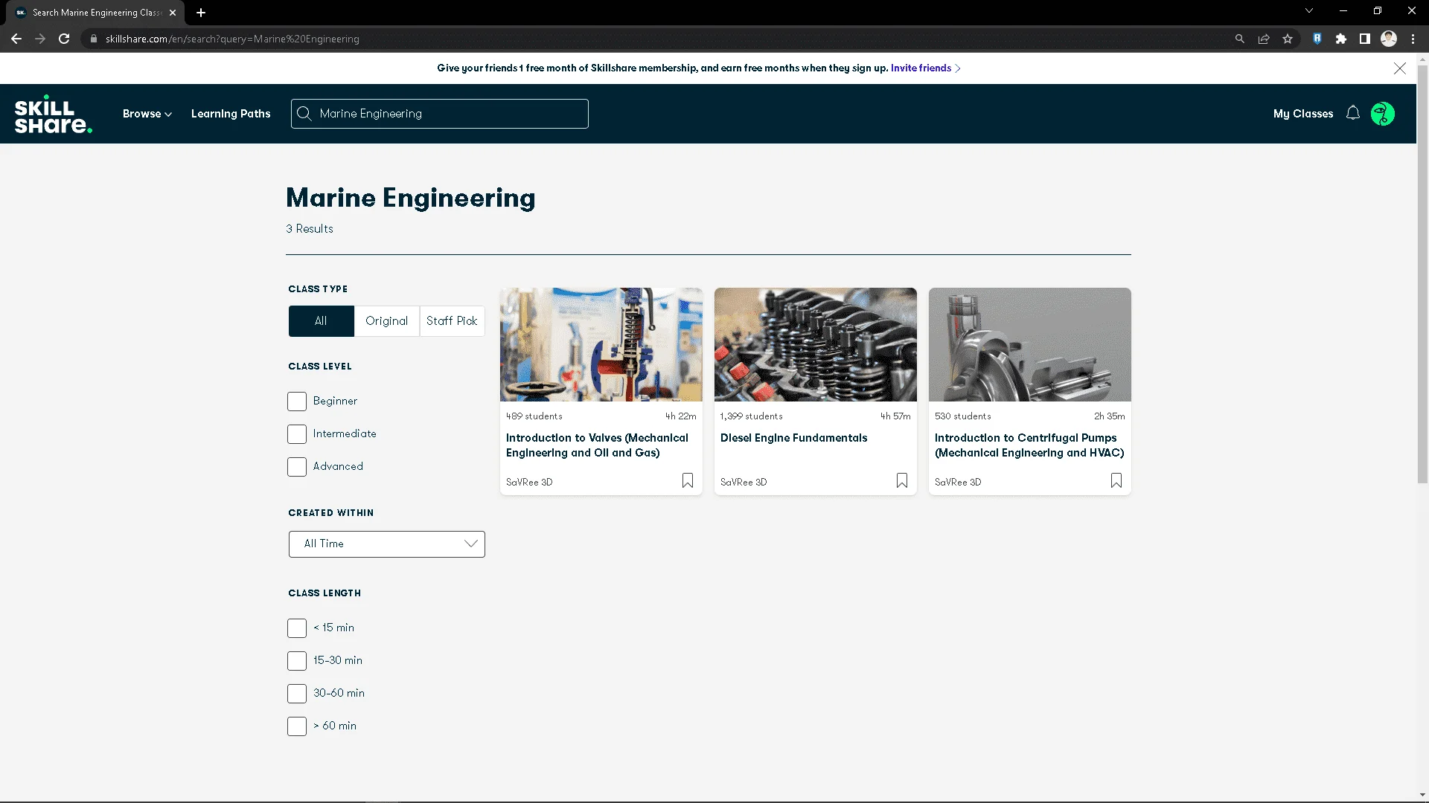Screen dimensions: 1429x803
Task: Open the notifications bell
Action: pos(1353,113)
